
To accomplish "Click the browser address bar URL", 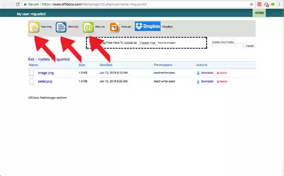I will pos(94,4).
